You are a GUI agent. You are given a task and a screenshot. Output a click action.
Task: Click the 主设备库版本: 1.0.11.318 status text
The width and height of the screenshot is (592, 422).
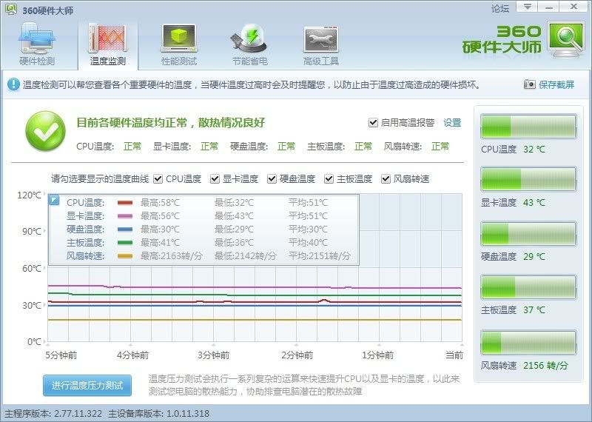tap(158, 414)
